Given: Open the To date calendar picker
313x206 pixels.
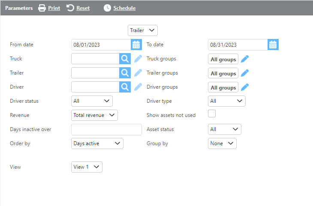Looking at the screenshot, I should click(x=273, y=45).
